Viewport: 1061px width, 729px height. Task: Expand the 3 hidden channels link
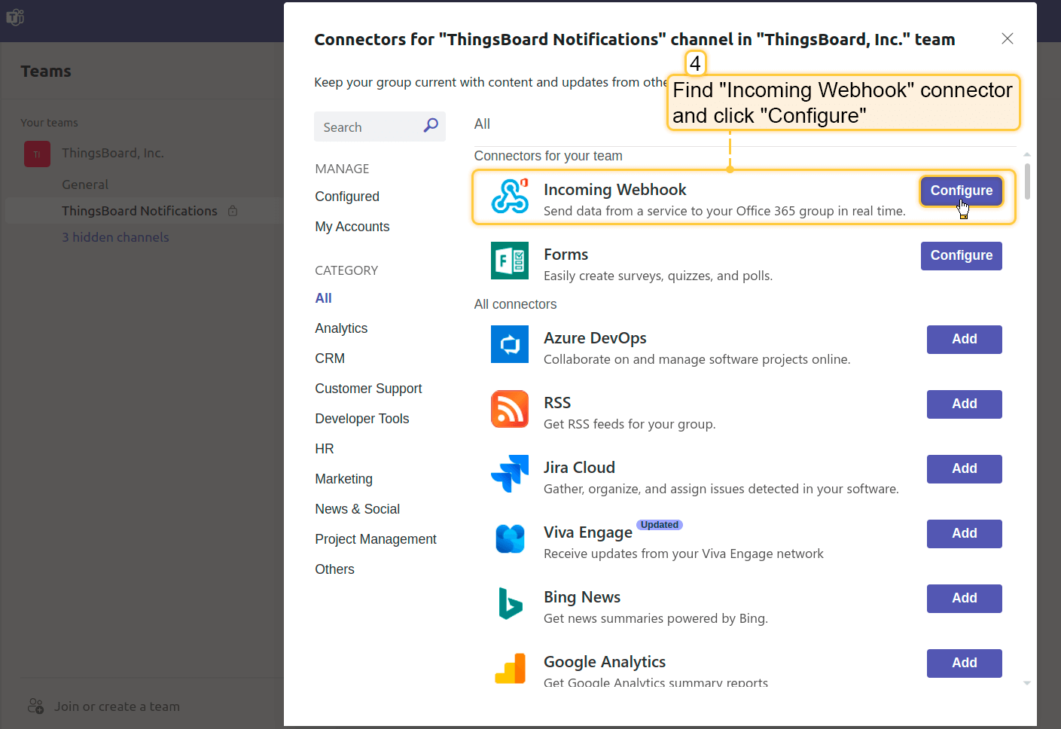point(115,237)
